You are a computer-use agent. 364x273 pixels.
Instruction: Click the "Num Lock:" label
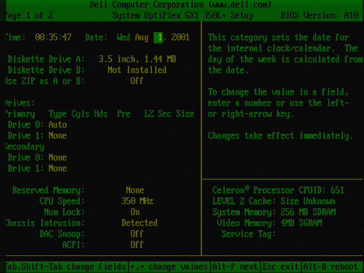64,212
